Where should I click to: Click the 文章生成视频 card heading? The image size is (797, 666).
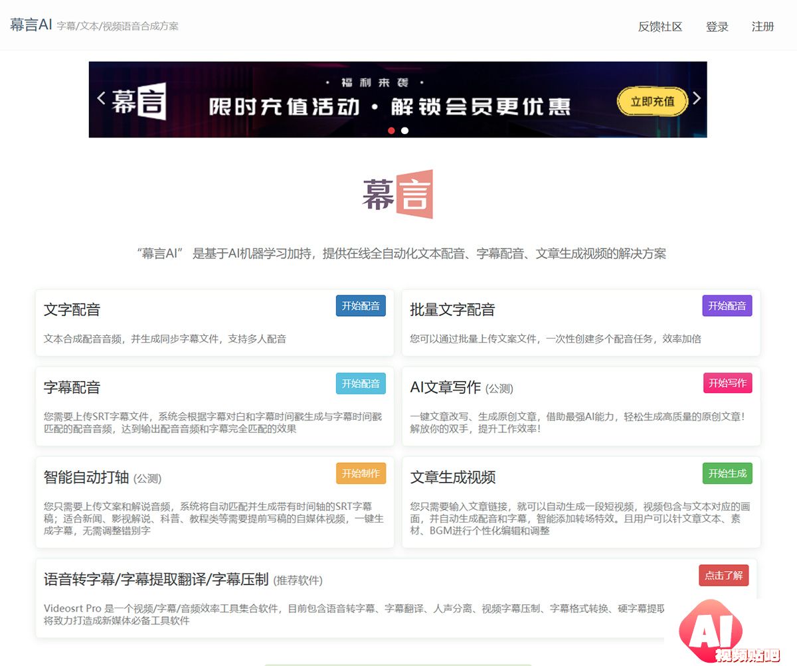pyautogui.click(x=452, y=477)
